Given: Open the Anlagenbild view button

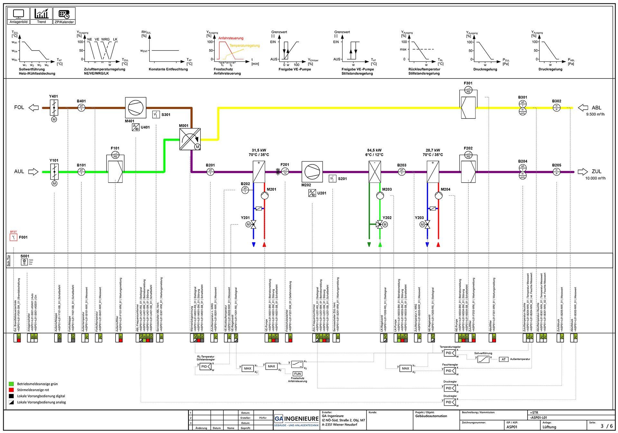Looking at the screenshot, I should pyautogui.click(x=18, y=16).
